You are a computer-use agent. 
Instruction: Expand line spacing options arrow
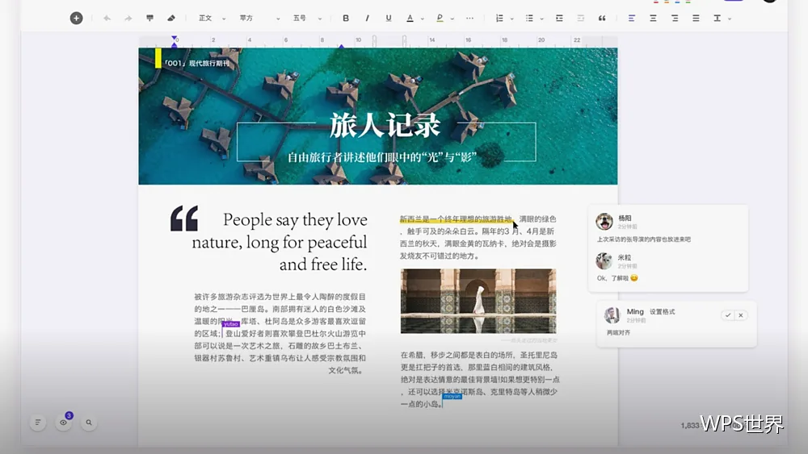pyautogui.click(x=729, y=19)
